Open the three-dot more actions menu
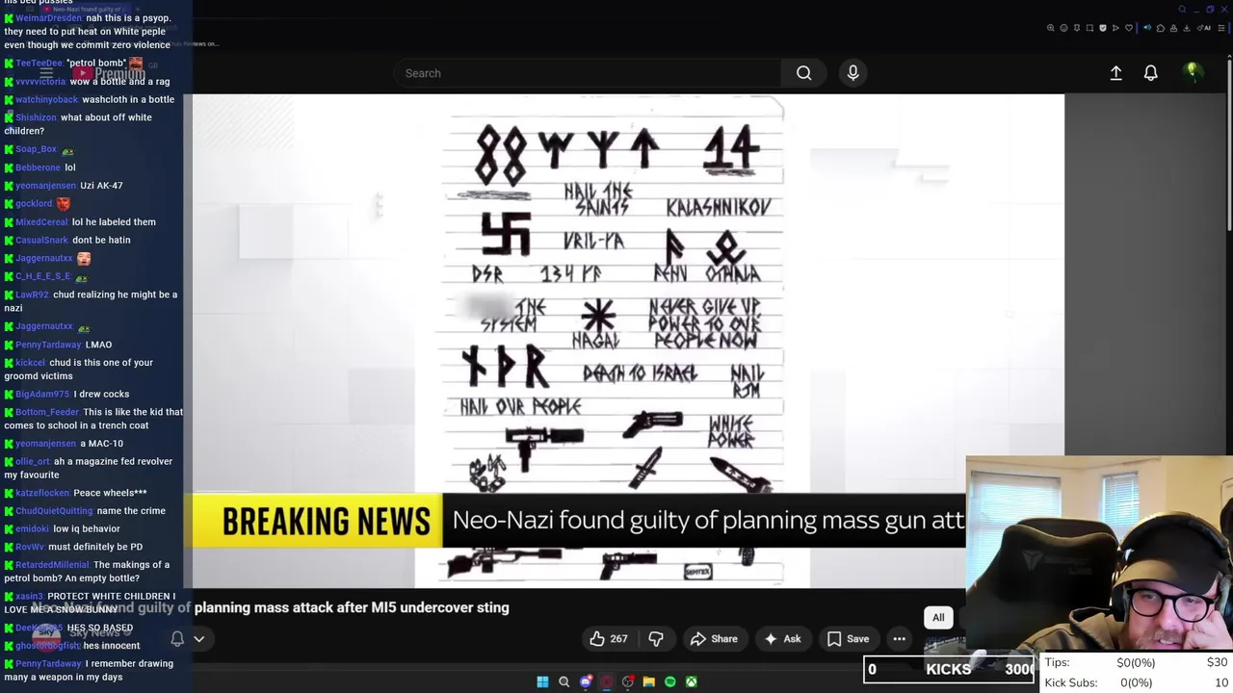 [x=899, y=638]
